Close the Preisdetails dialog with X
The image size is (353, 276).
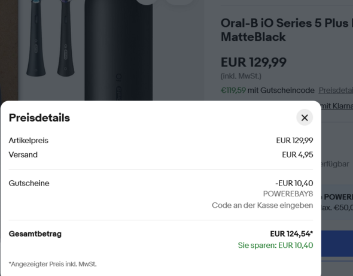[305, 117]
